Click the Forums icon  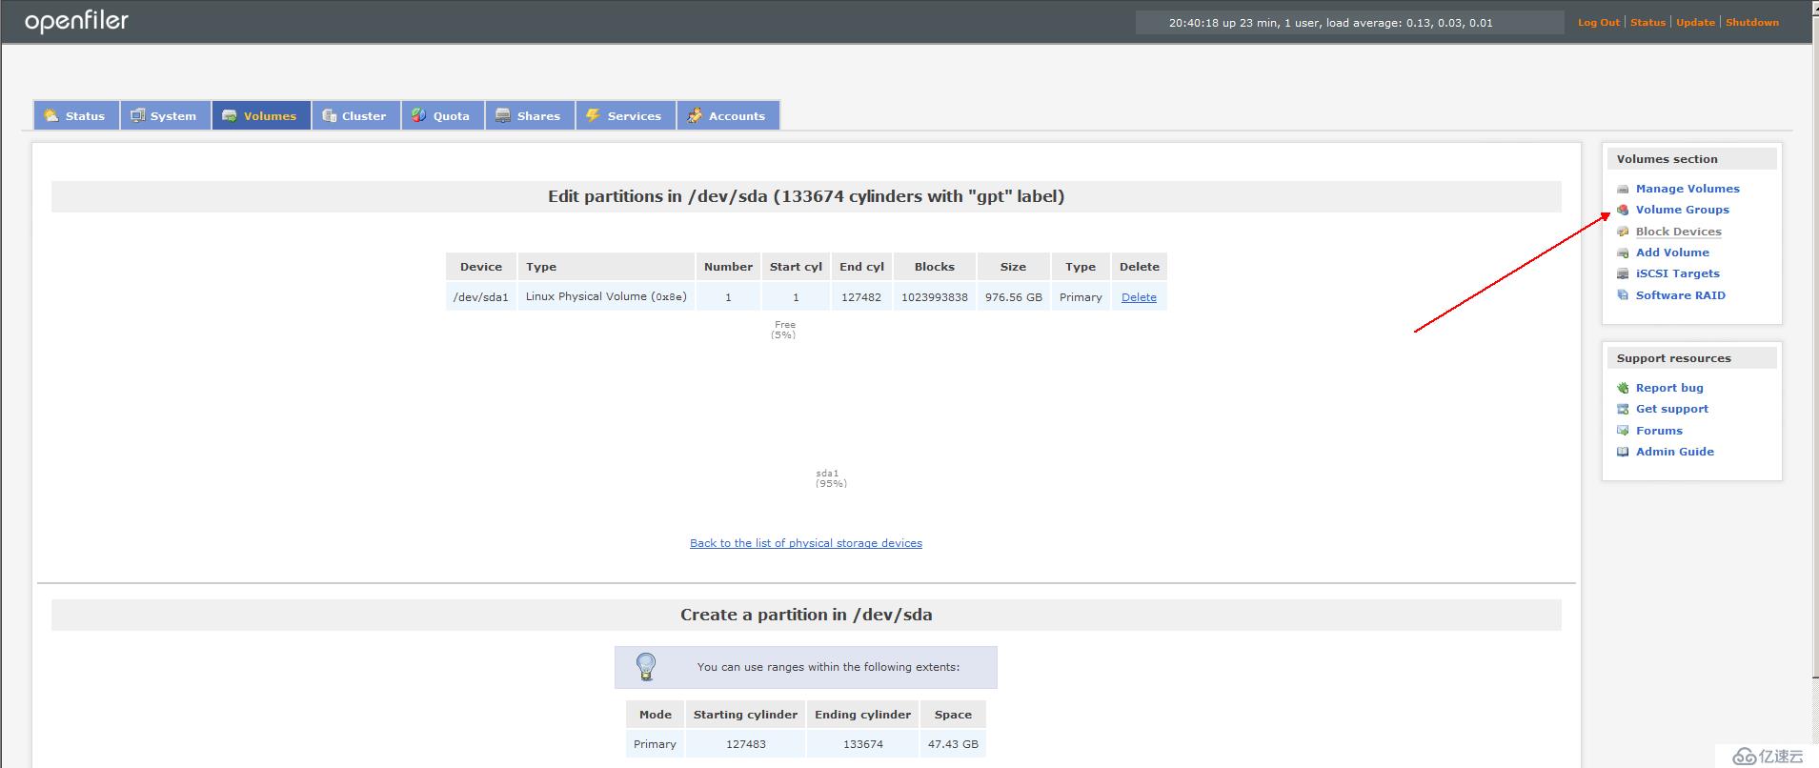click(x=1623, y=431)
